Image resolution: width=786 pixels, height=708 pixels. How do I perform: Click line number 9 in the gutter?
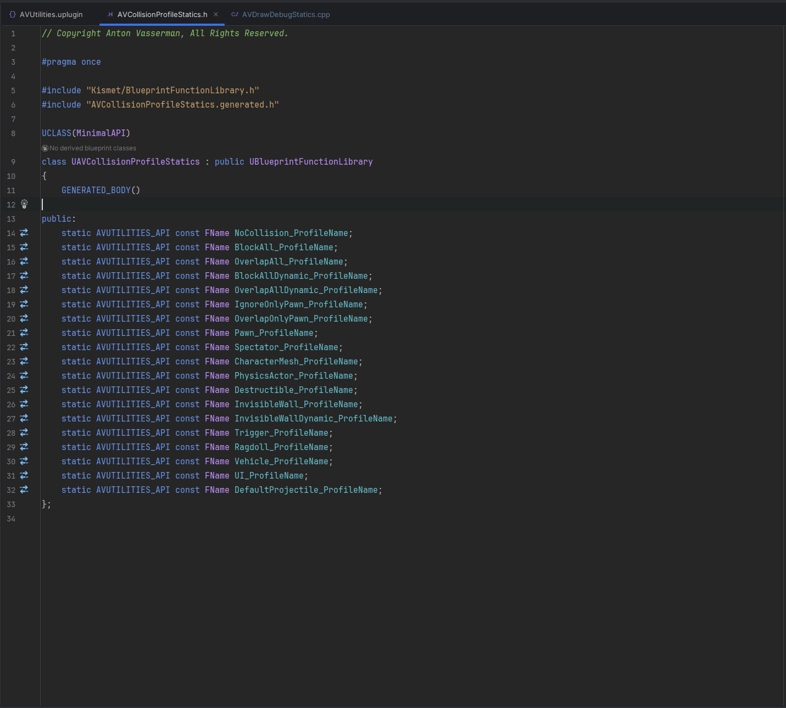[x=13, y=162]
